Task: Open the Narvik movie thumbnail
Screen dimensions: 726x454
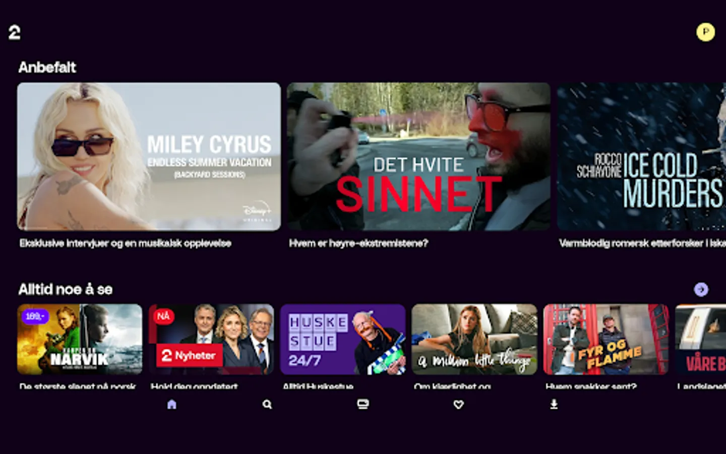Action: coord(80,339)
